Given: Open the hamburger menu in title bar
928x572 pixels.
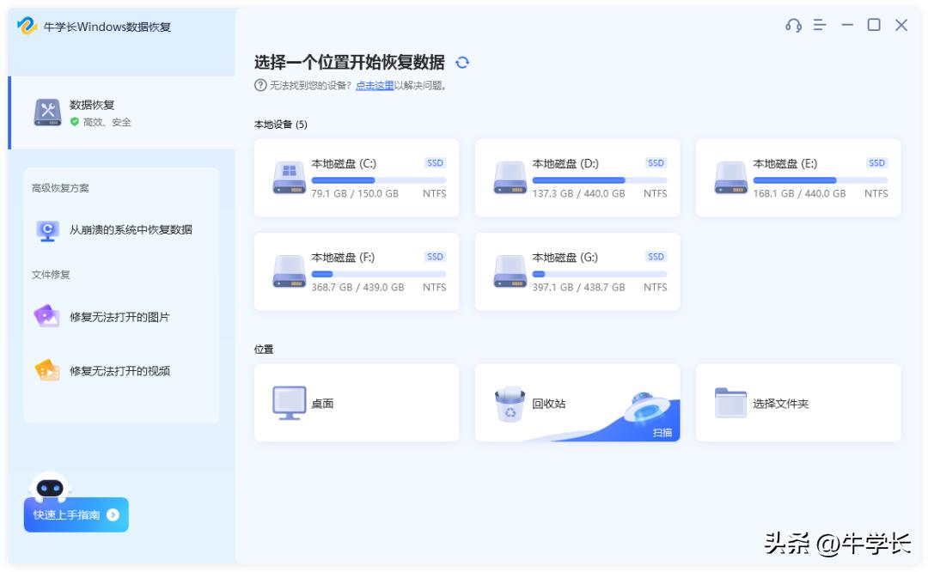Looking at the screenshot, I should coord(820,26).
